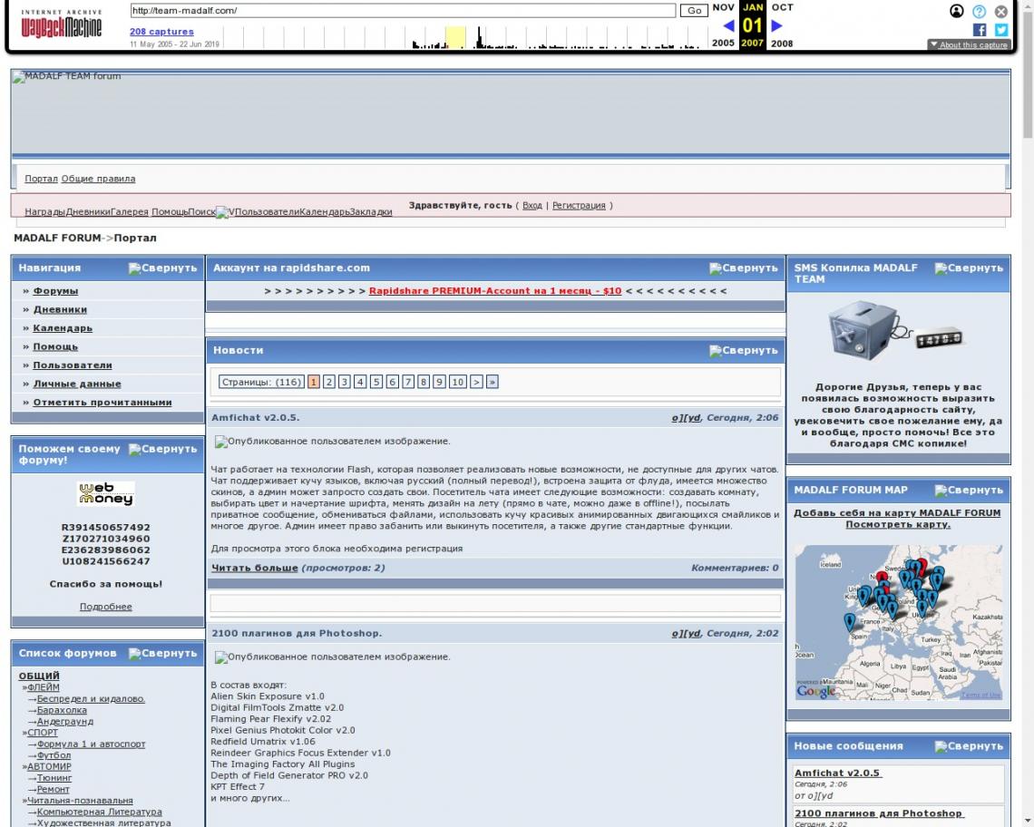The height and width of the screenshot is (827, 1034).
Task: Collapse the MADALF FORUM MAP block
Action: click(970, 491)
